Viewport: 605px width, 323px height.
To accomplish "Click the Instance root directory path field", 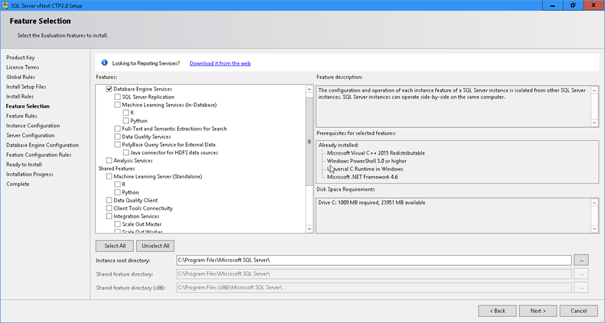I will [x=374, y=260].
